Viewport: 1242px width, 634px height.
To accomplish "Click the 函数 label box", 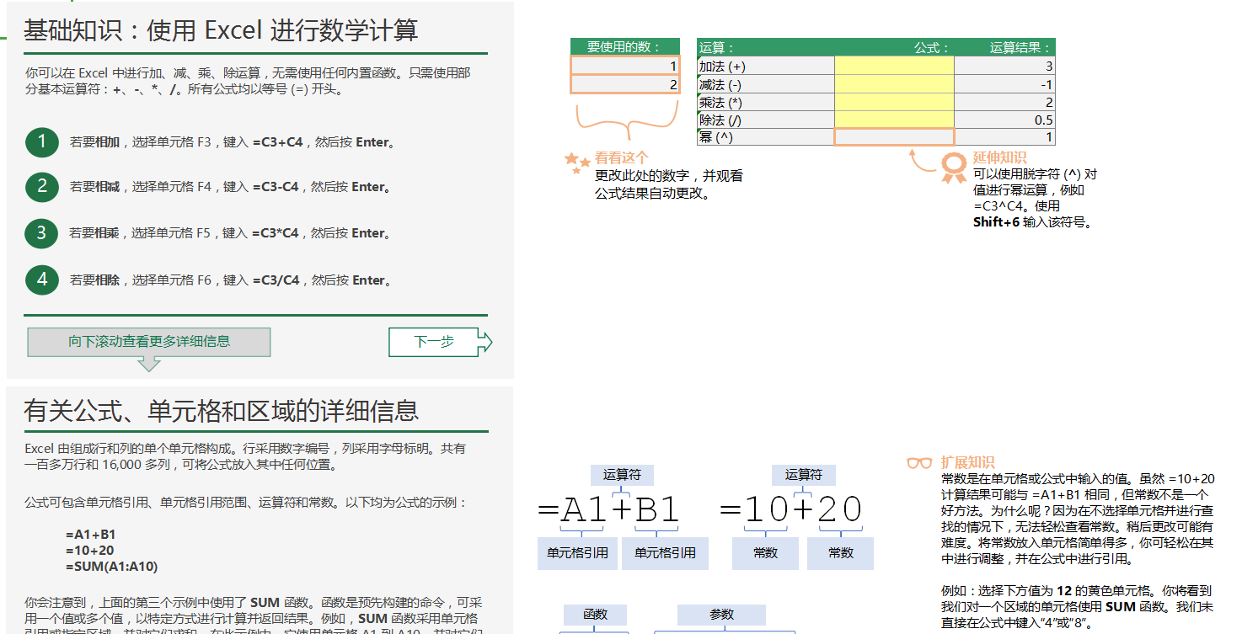I will click(x=596, y=615).
